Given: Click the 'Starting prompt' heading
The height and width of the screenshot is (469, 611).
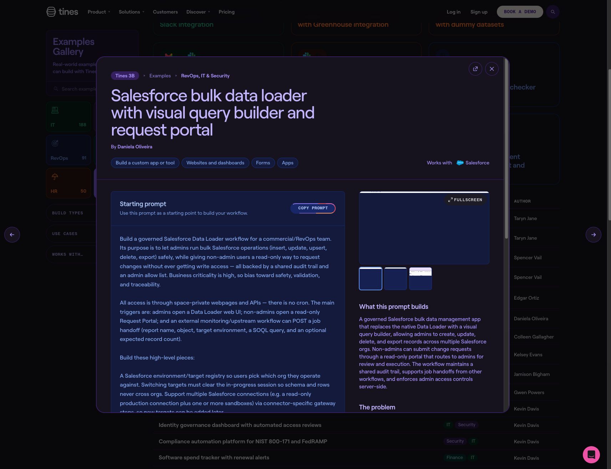Looking at the screenshot, I should pos(143,204).
